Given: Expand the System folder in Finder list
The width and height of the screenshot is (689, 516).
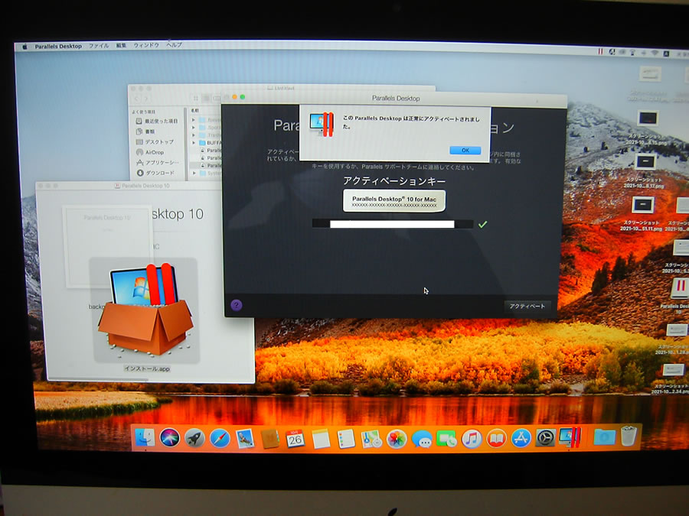Looking at the screenshot, I should [194, 174].
